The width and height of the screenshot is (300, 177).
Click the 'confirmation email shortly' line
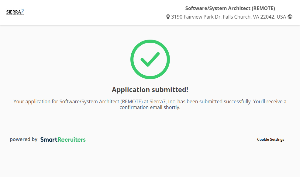pyautogui.click(x=150, y=108)
